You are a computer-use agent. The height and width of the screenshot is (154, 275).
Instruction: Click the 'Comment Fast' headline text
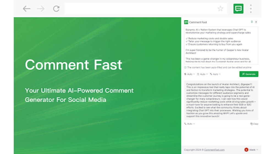pos(73,65)
